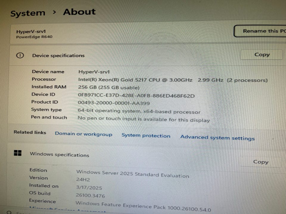Click the OS build label
This screenshot has height=214, width=286.
(40, 193)
